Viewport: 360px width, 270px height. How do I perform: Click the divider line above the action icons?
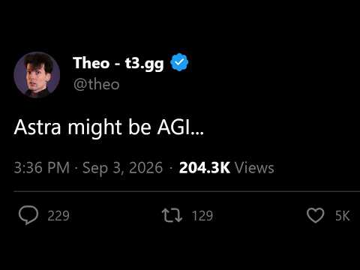click(x=187, y=191)
